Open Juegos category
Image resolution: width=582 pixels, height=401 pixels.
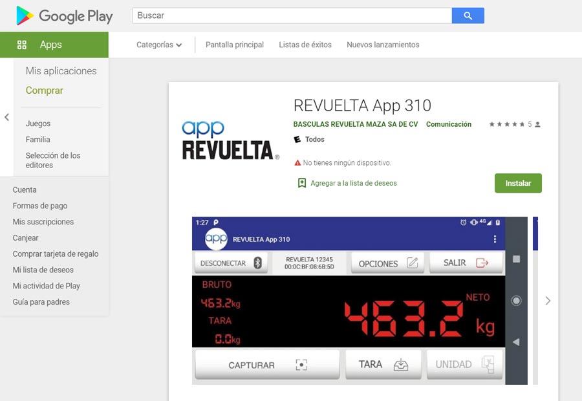click(38, 124)
